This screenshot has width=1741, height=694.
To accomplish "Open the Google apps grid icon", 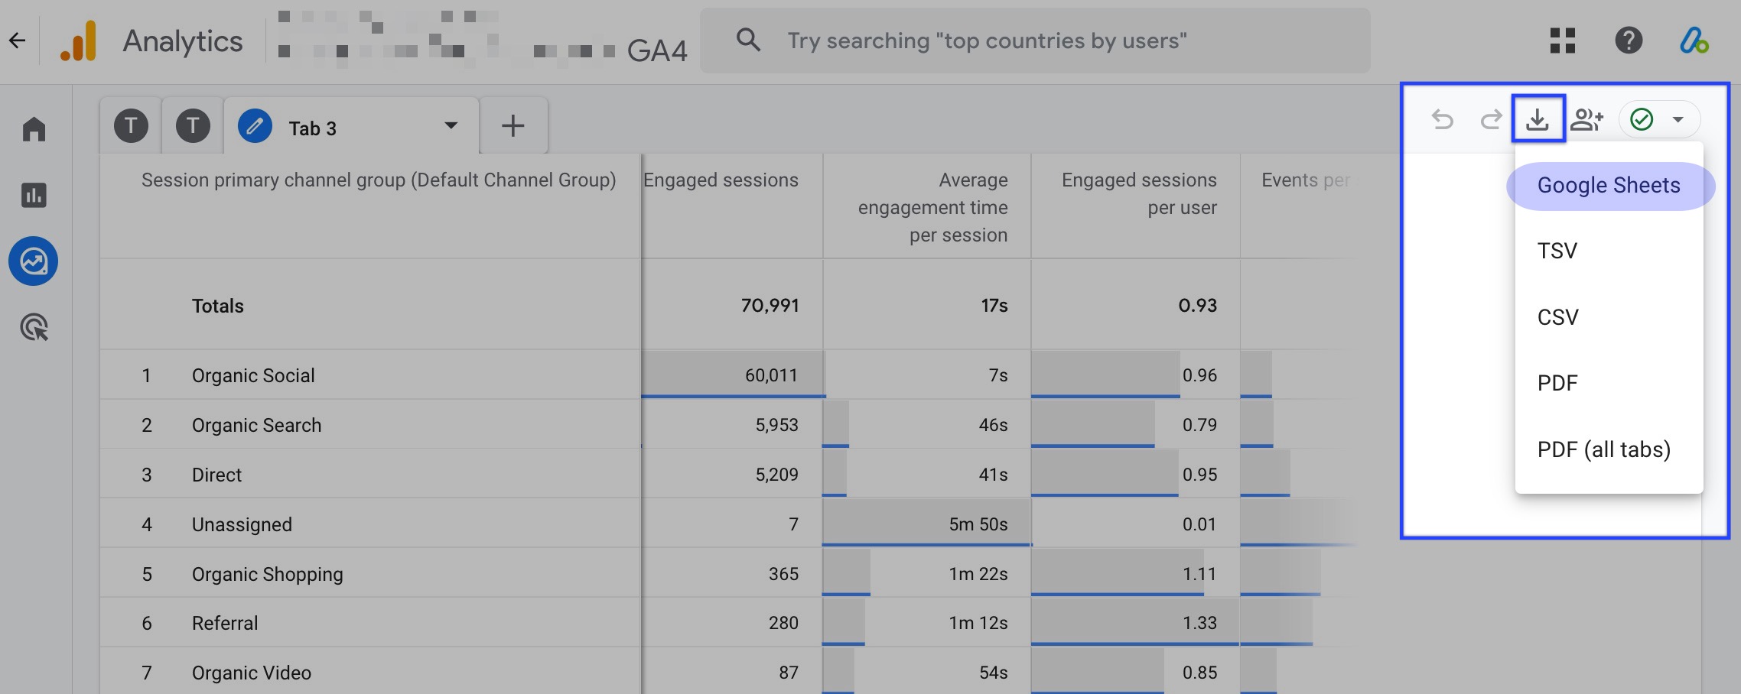I will pos(1563,41).
